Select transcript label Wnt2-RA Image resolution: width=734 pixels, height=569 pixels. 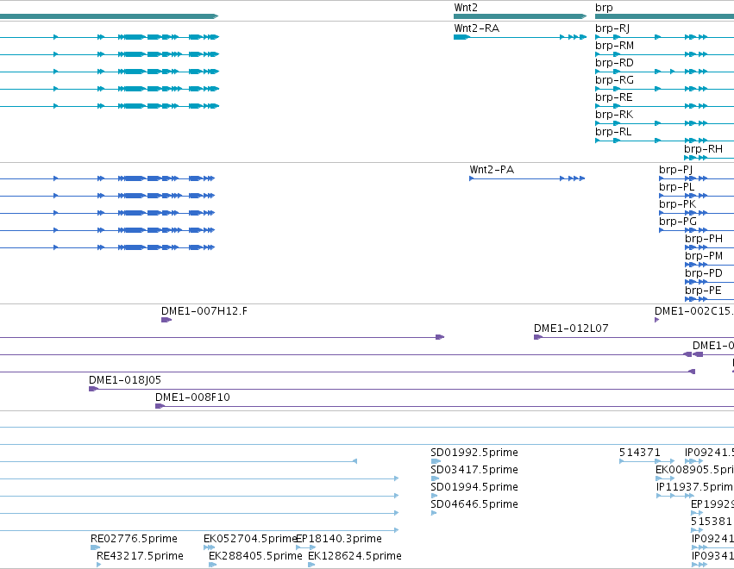tap(476, 28)
